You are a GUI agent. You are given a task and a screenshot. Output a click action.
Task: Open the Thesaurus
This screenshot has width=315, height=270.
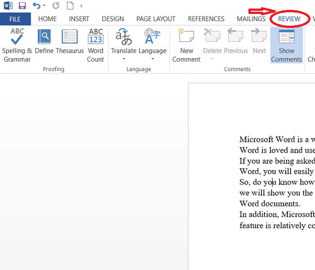pos(70,41)
